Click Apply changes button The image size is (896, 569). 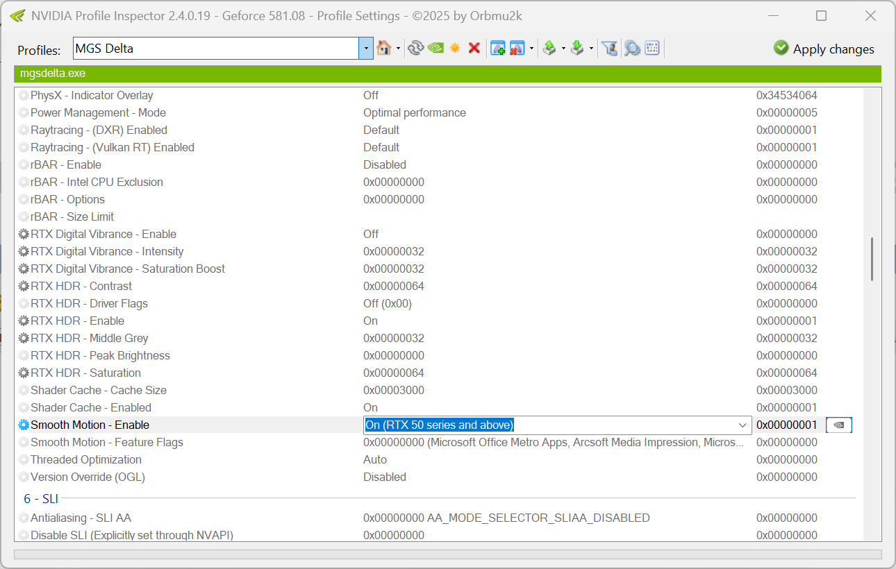pos(824,49)
